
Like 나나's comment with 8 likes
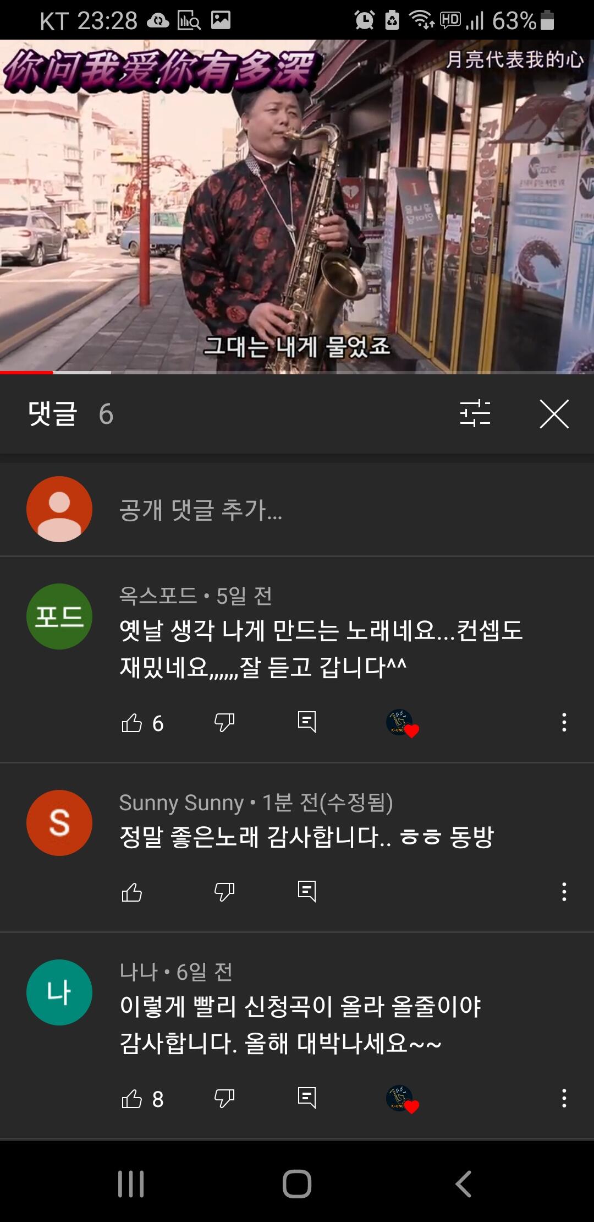[x=131, y=1099]
